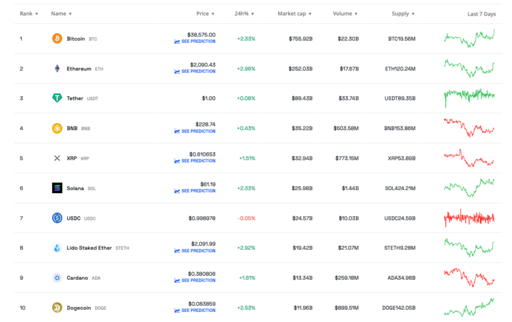Open See Prediction for Cardano
The image size is (512, 322).
coord(195,280)
